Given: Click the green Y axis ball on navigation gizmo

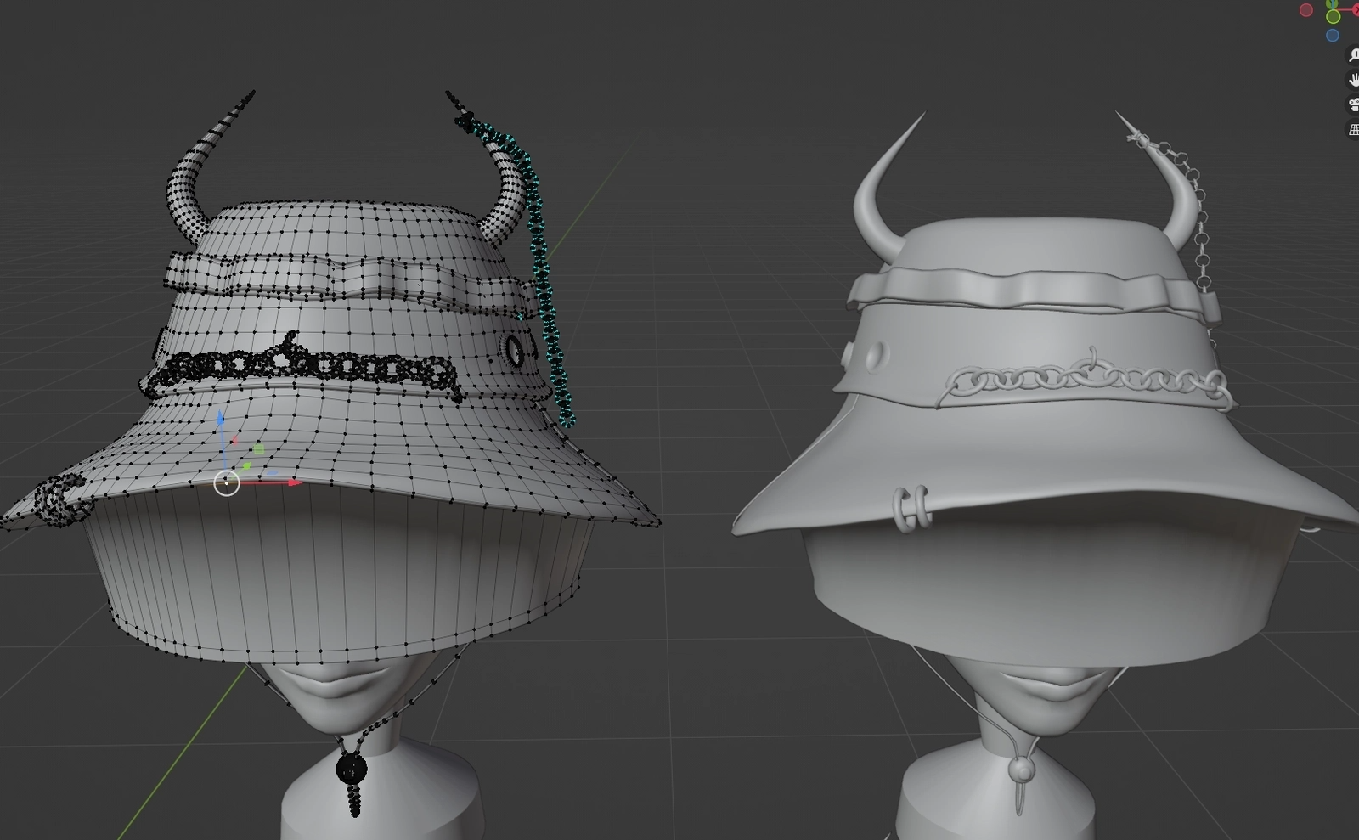Looking at the screenshot, I should [x=1330, y=3].
